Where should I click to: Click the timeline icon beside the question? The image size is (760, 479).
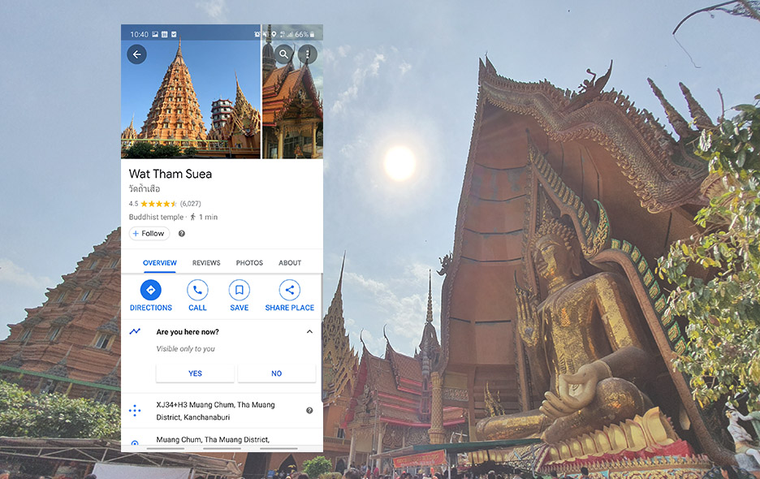(135, 331)
